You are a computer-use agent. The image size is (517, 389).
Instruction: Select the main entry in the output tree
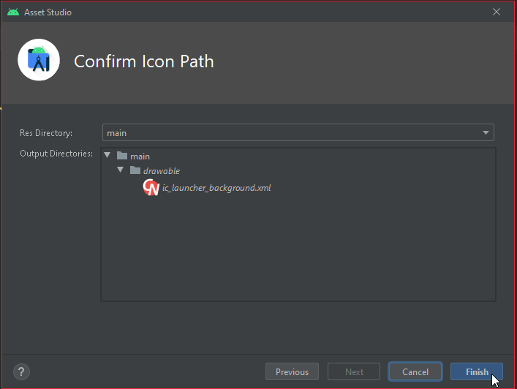(x=140, y=156)
